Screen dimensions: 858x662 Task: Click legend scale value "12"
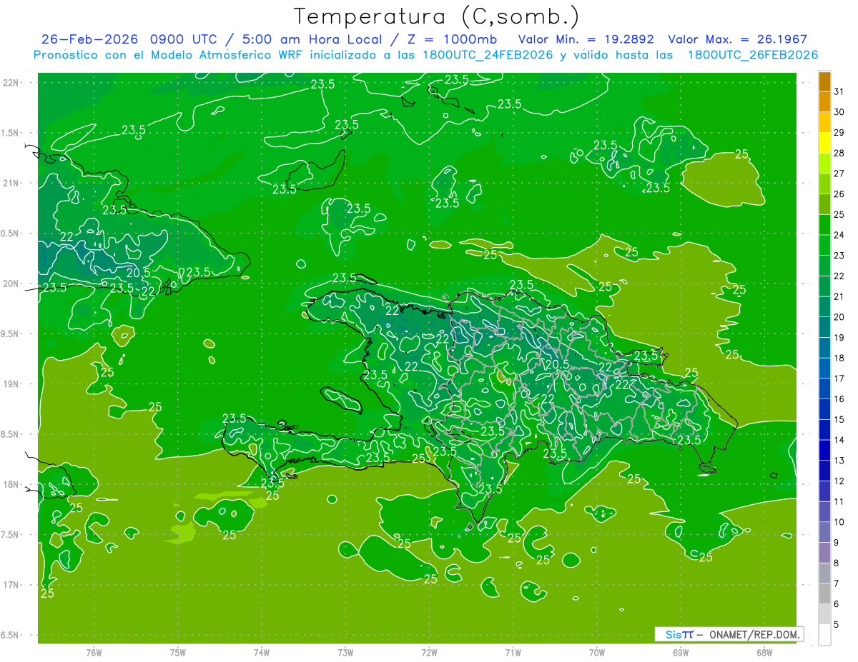click(x=839, y=481)
